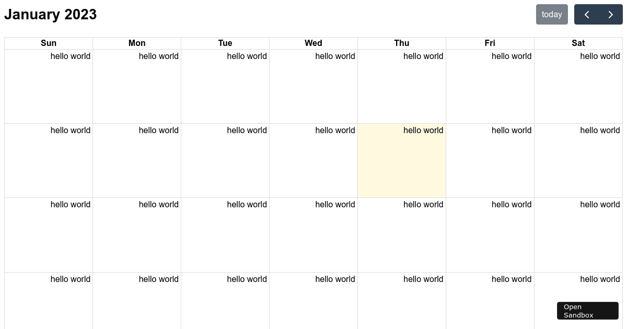The width and height of the screenshot is (627, 329).
Task: Open Sandbox via the dark button
Action: click(587, 310)
